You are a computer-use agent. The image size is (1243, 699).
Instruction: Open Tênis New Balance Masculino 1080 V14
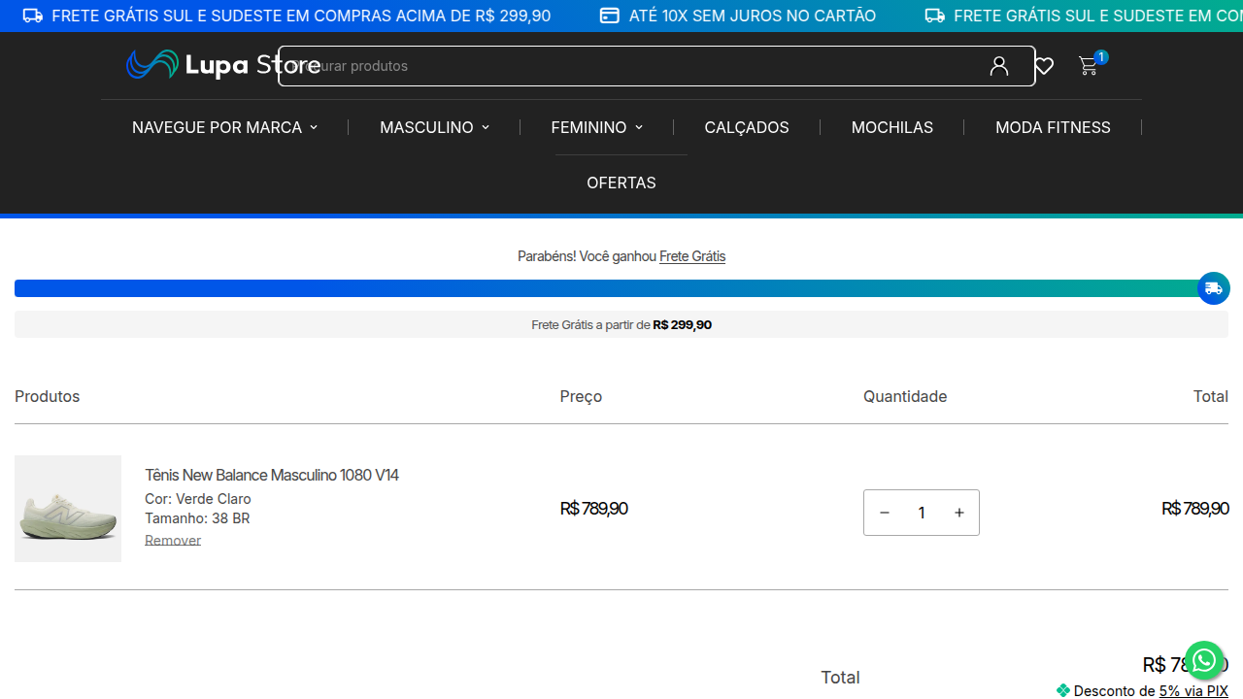tap(272, 475)
